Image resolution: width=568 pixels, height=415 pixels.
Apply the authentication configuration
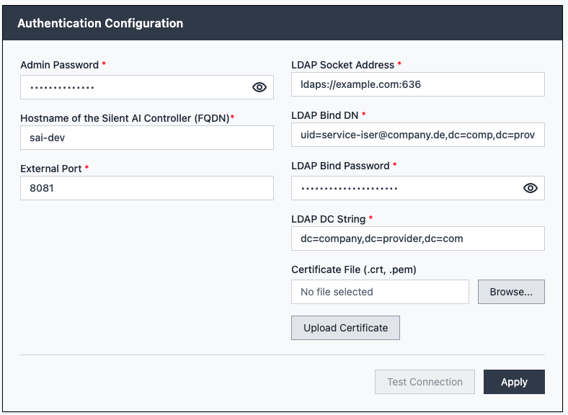pyautogui.click(x=514, y=382)
